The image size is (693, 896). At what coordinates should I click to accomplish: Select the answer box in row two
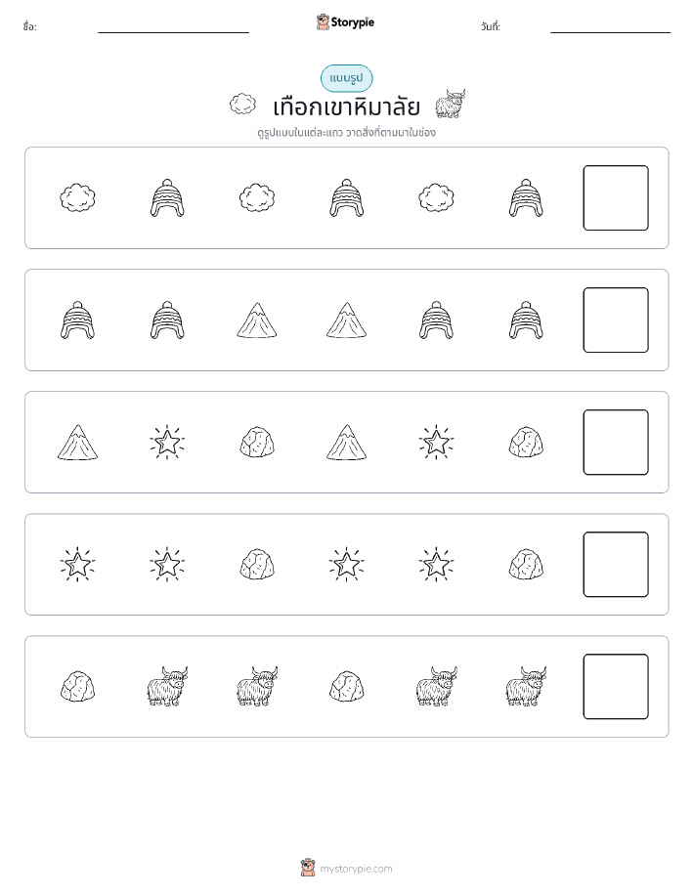coord(616,320)
